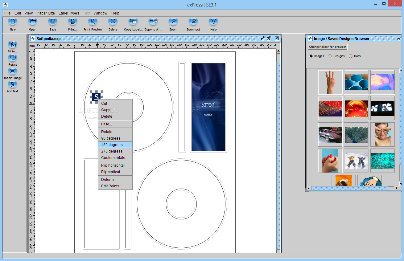Click the image browser horizontal scrollbar left arrow
404x261 pixels.
[x=309, y=188]
